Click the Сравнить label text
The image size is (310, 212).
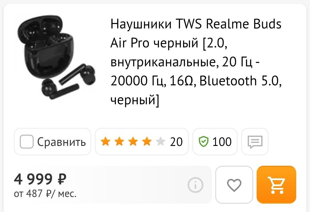click(61, 142)
